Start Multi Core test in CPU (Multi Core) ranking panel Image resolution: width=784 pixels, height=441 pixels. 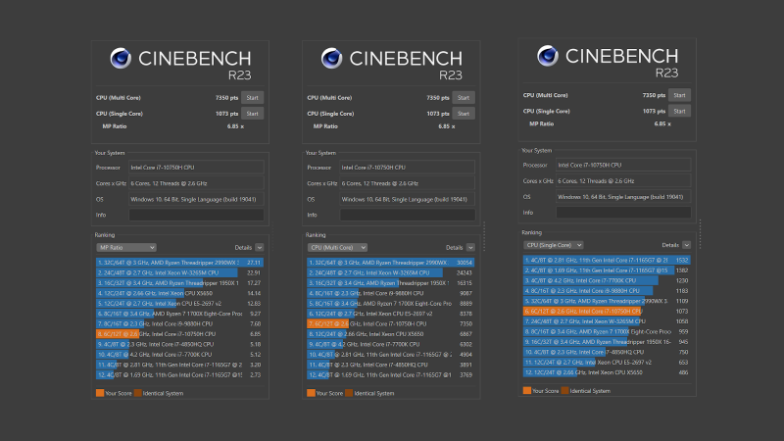pyautogui.click(x=464, y=97)
